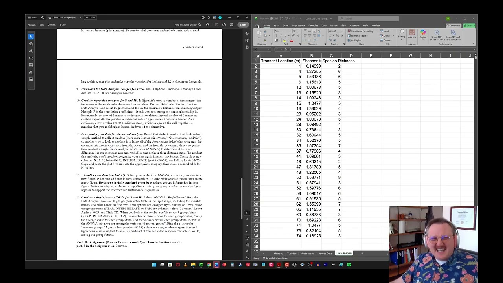Open Spotify from the taskbar
503x283 pixels.
(x=349, y=265)
